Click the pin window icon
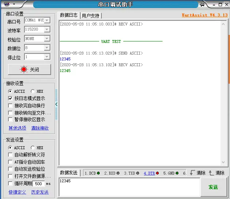The image size is (230, 199). tap(202, 5)
